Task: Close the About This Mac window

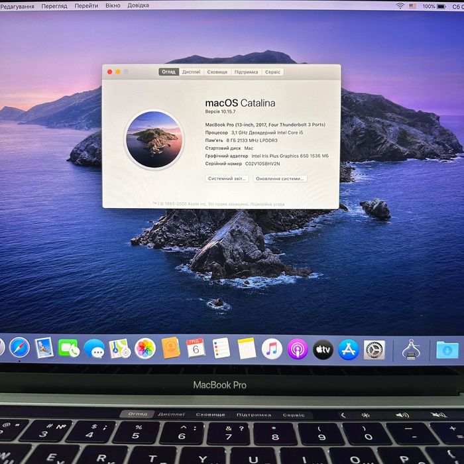Action: point(109,72)
